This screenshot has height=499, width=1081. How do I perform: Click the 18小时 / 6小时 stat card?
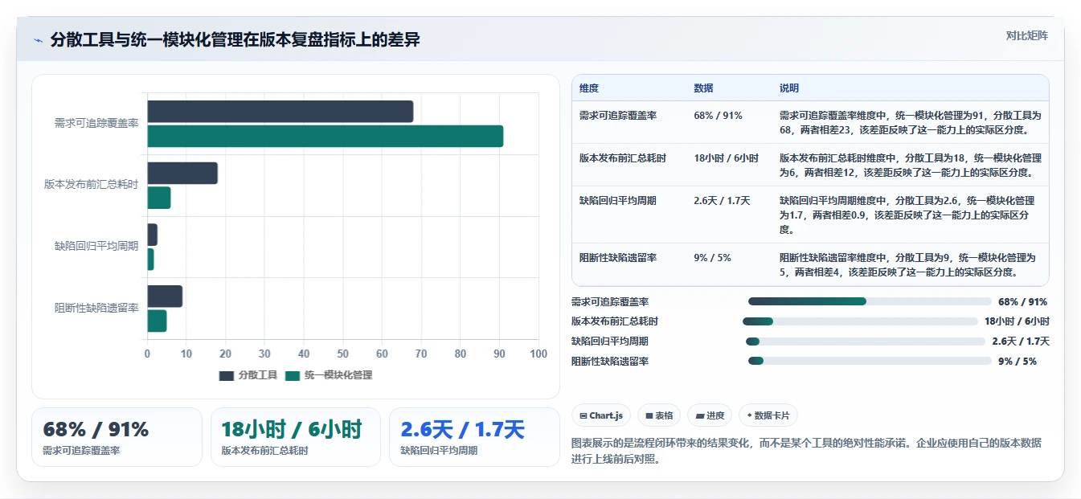click(296, 437)
